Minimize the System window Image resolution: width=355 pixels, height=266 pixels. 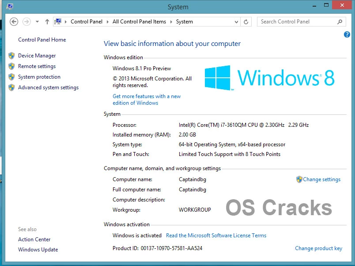314,5
